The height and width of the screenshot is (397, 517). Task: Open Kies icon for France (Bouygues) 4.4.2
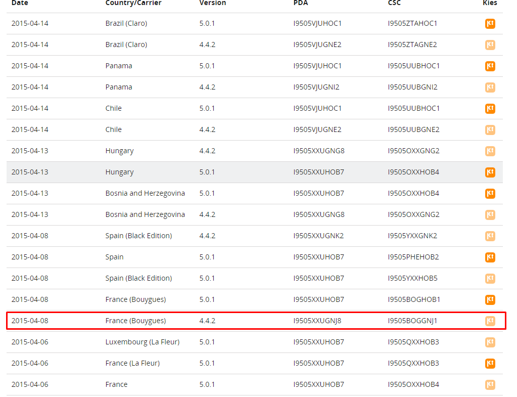click(x=490, y=321)
